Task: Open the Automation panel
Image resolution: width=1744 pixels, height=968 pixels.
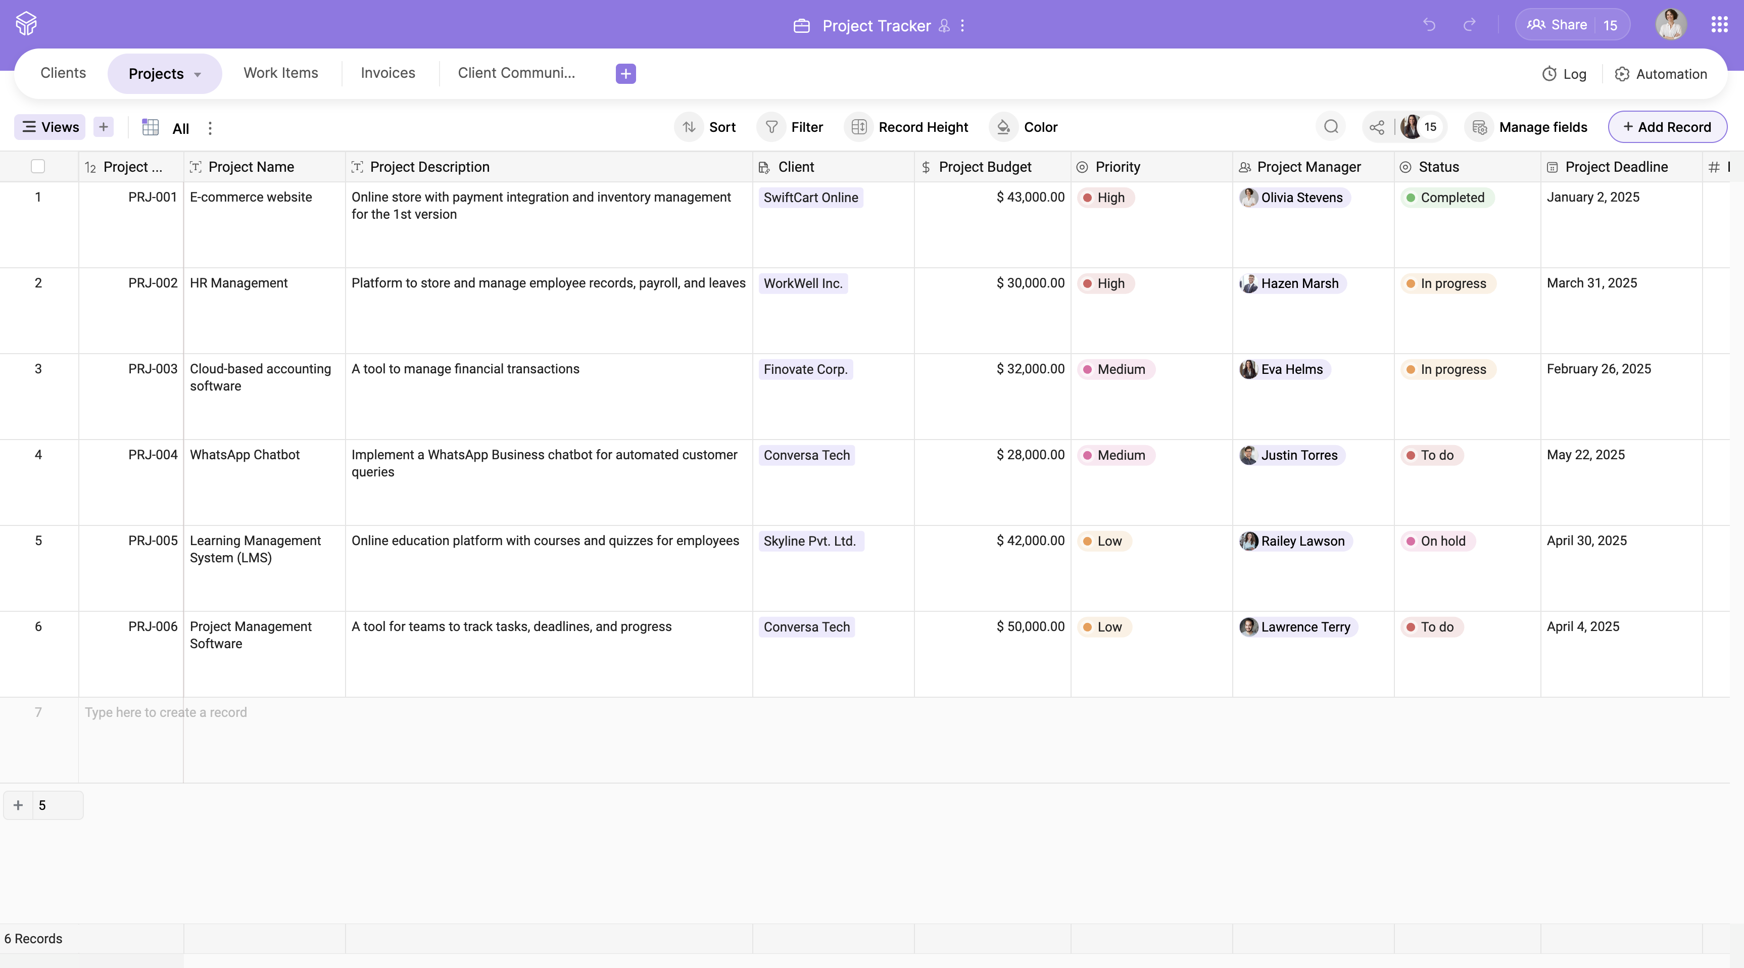Action: click(x=1661, y=74)
